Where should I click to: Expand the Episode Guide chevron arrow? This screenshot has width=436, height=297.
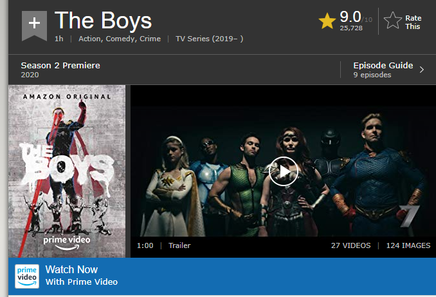click(422, 70)
